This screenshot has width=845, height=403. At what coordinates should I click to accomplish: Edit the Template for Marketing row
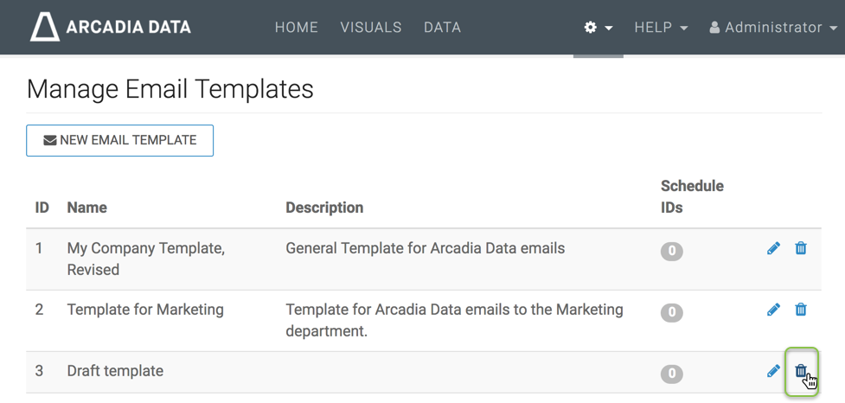[x=773, y=310]
